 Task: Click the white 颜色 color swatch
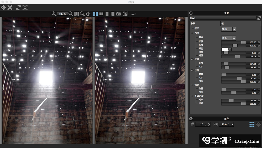[x=225, y=49]
